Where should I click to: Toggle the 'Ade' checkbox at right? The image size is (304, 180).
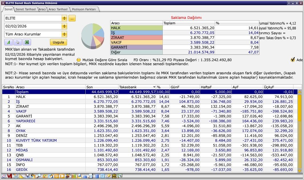[x=293, y=60]
